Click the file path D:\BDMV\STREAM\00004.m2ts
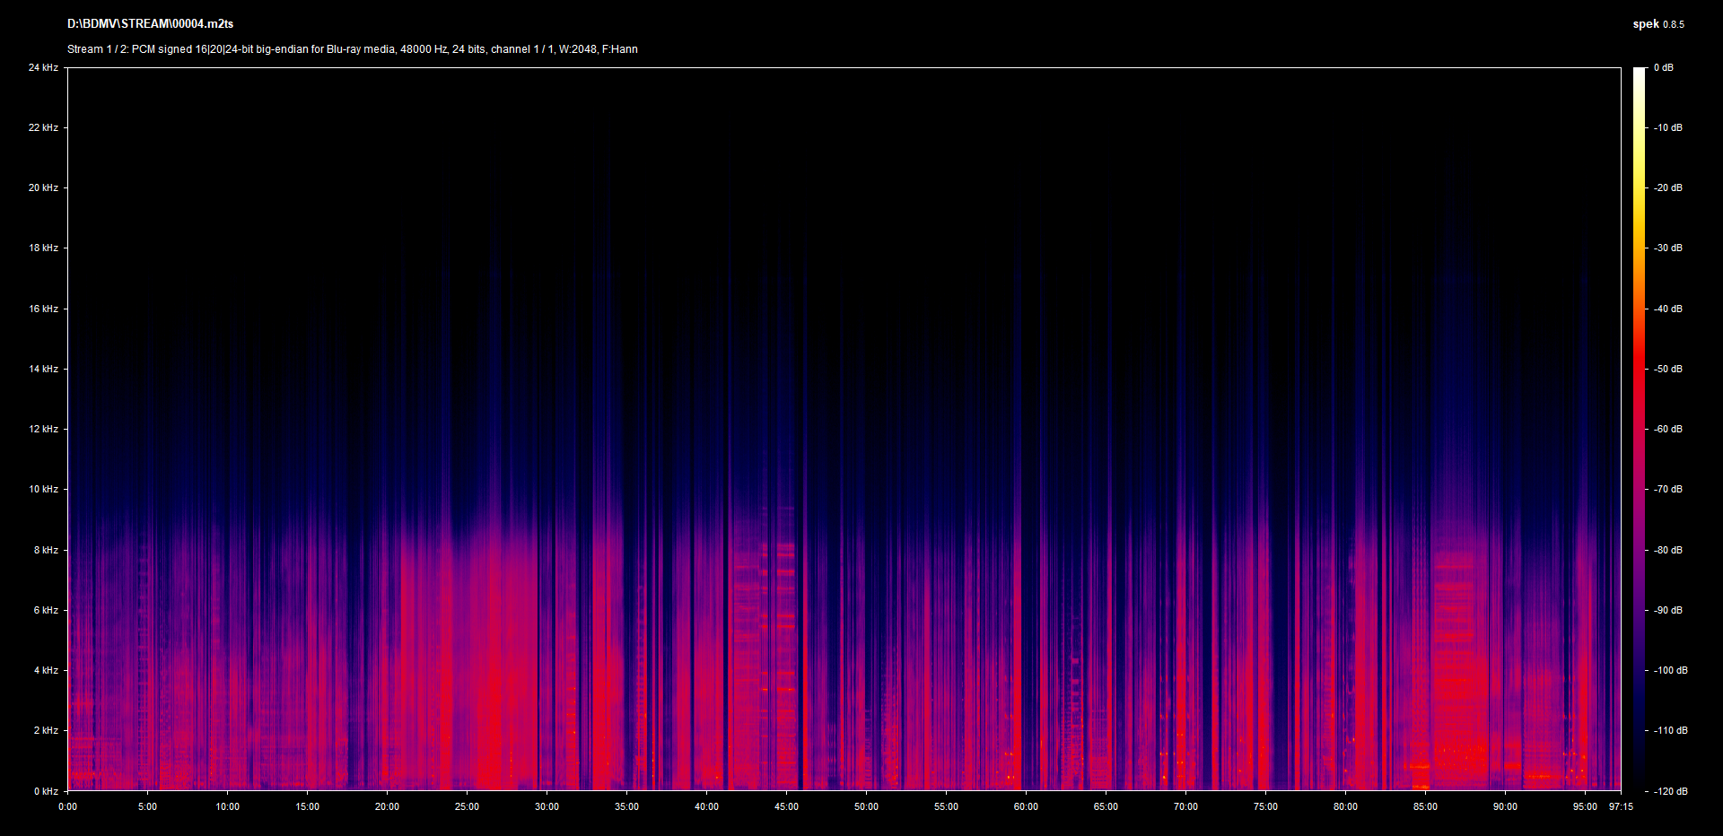 [x=150, y=24]
